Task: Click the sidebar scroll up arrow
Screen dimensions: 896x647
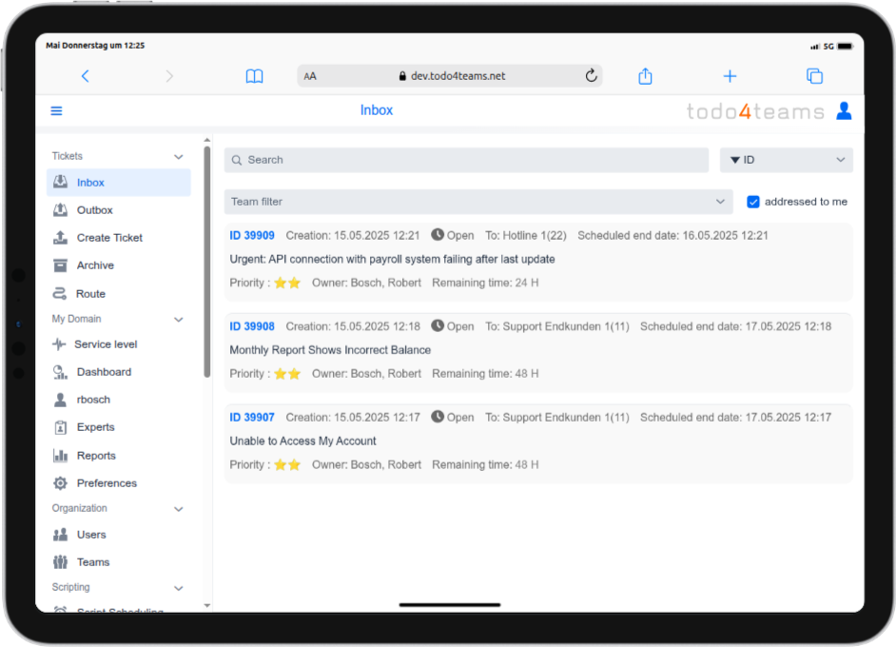Action: (x=206, y=140)
